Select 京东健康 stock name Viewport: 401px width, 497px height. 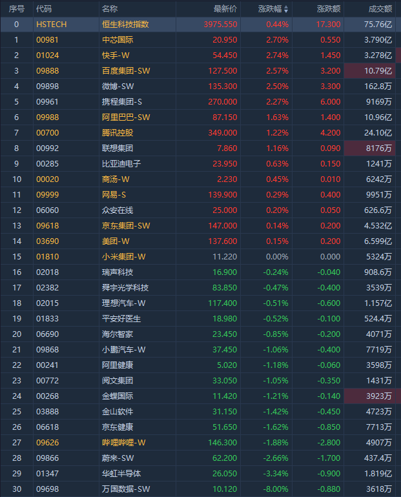[118, 427]
